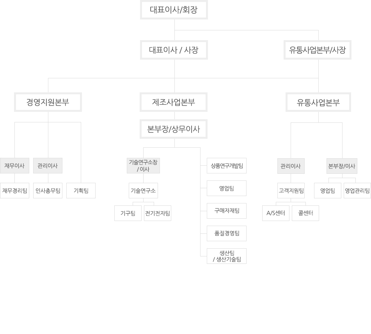Select the 기획팀 team box
Image resolution: width=371 pixels, height=334 pixels.
[x=81, y=191]
